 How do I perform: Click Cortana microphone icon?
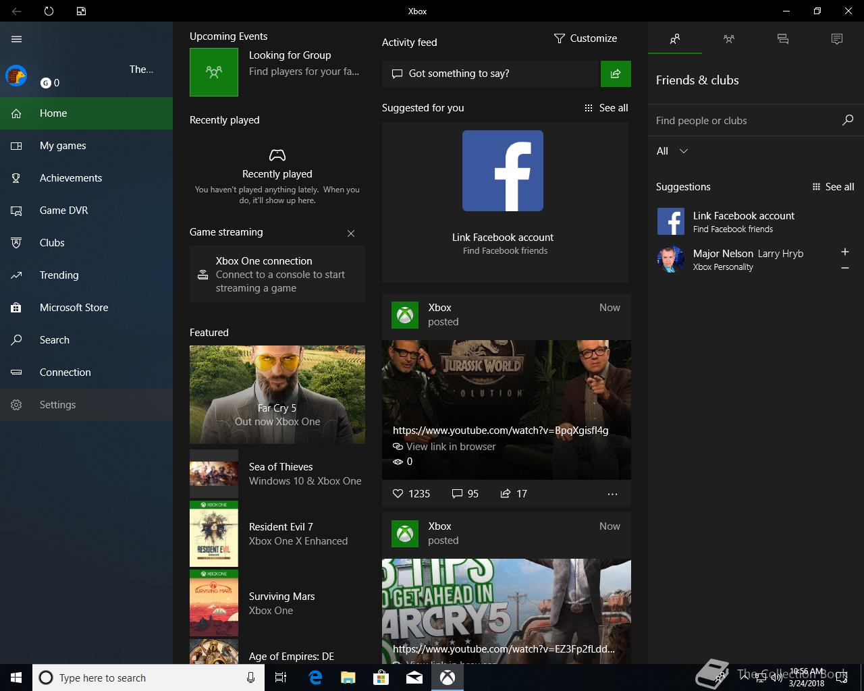(x=251, y=678)
